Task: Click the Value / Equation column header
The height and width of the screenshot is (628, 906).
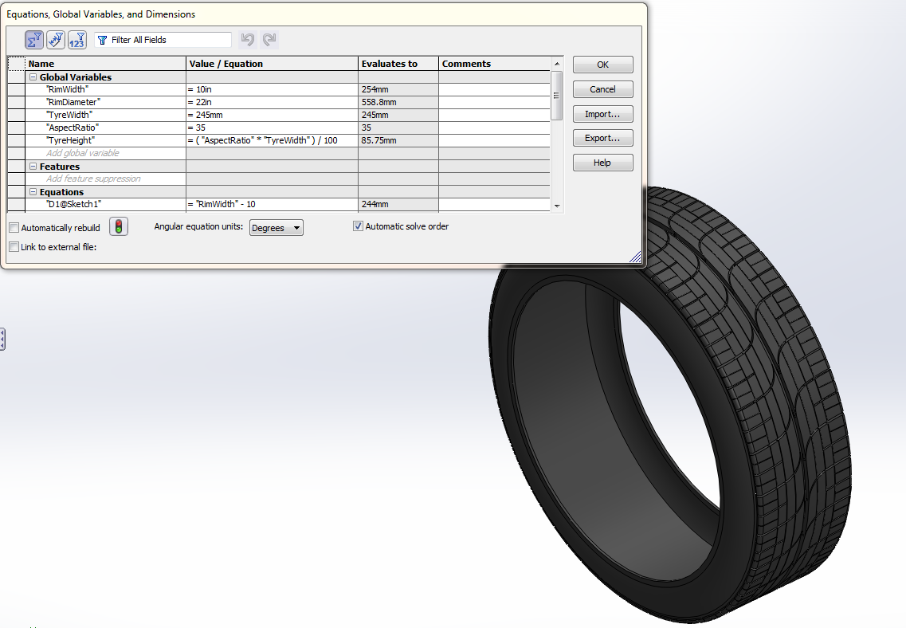Action: (x=273, y=64)
